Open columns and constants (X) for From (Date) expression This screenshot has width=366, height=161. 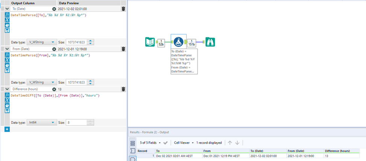7,60
